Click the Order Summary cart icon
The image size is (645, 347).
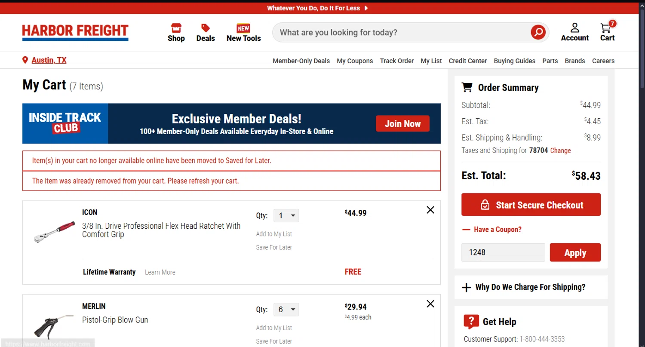(467, 87)
